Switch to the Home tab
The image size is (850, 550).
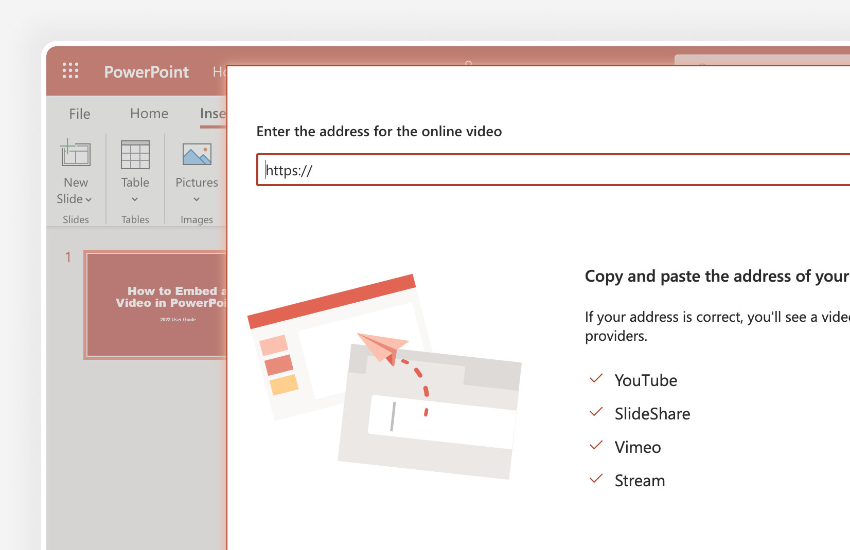click(x=149, y=114)
